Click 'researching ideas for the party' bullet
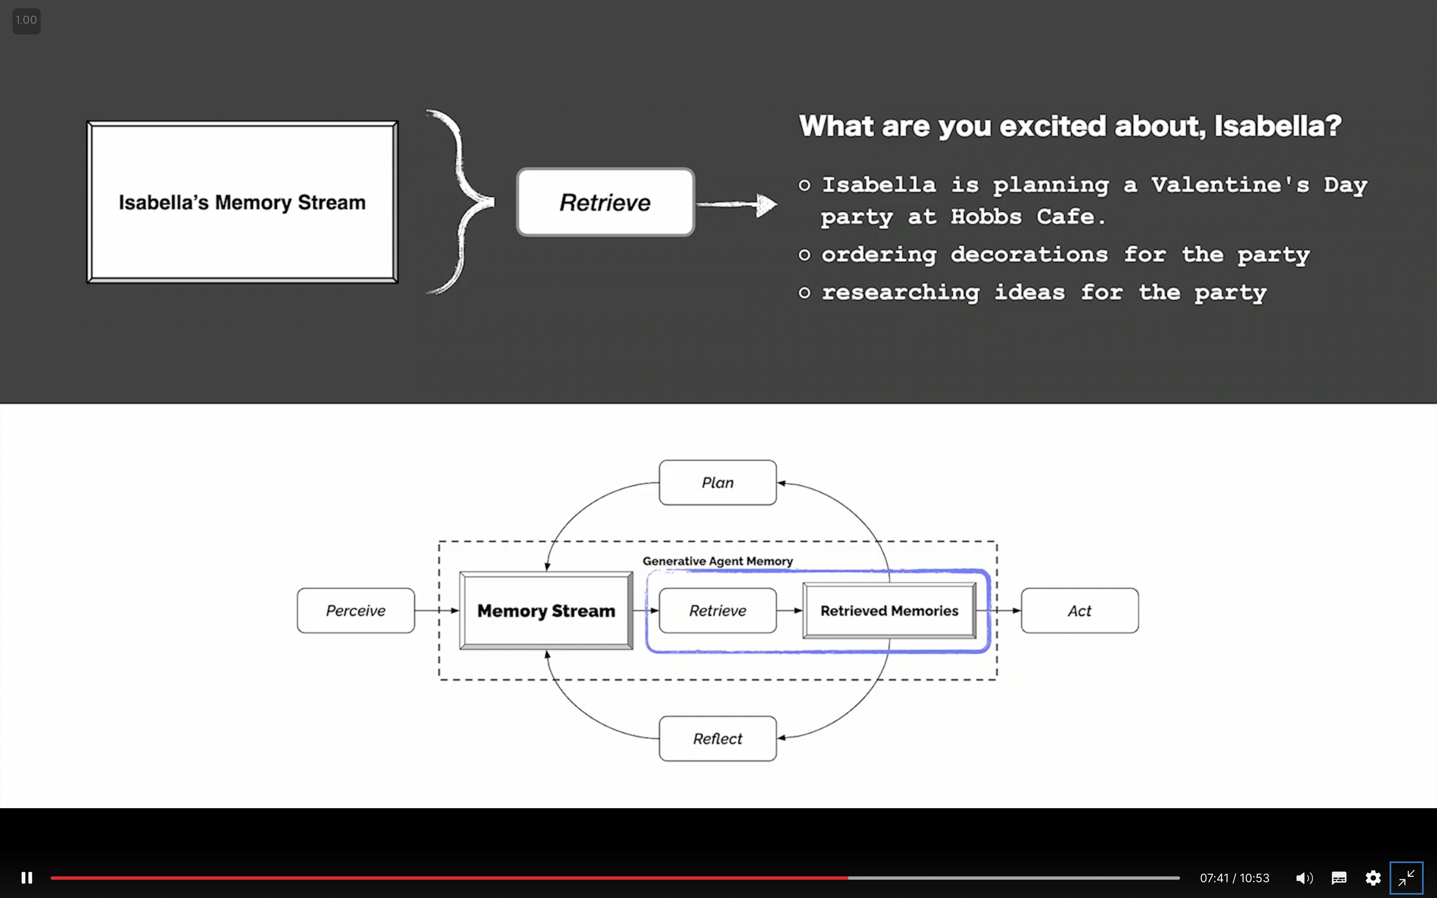The image size is (1437, 898). (1033, 292)
